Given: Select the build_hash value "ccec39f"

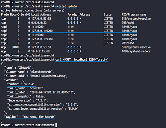Looking at the screenshot, I should [37, 88].
